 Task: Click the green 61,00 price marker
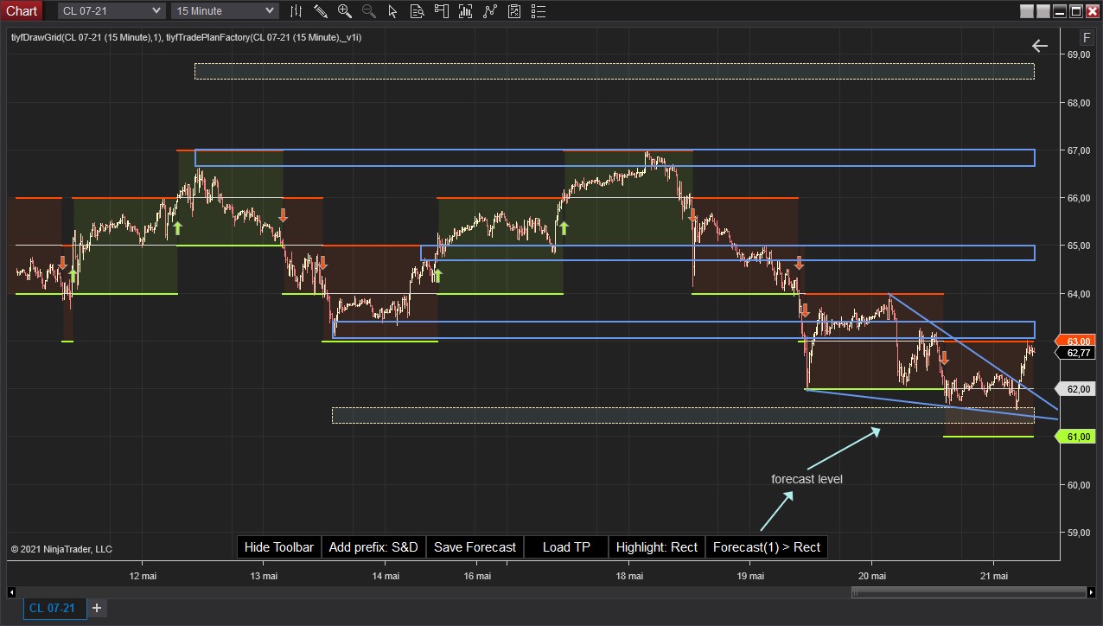point(1076,437)
